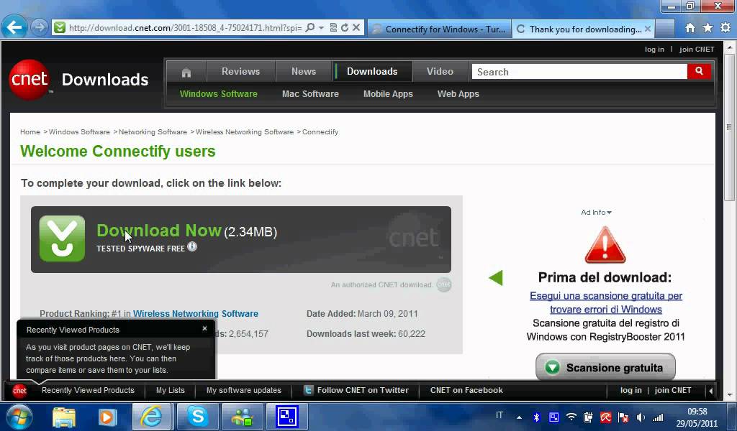Click the browser Forward arrow button
This screenshot has width=737, height=431.
click(x=40, y=28)
